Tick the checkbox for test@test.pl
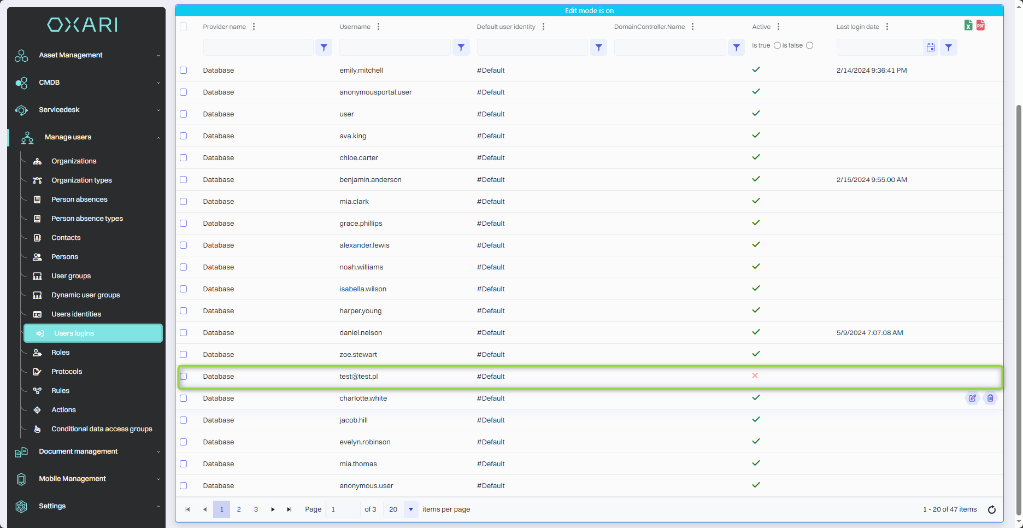The image size is (1023, 528). (x=184, y=377)
